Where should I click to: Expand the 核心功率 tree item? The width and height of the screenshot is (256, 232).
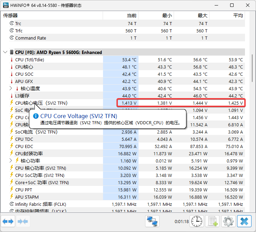click(x=11, y=161)
